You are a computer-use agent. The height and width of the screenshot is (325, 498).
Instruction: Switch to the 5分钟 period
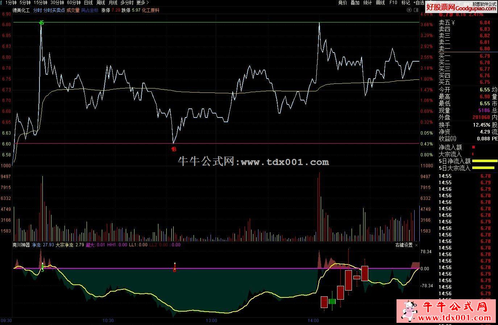pyautogui.click(x=25, y=3)
